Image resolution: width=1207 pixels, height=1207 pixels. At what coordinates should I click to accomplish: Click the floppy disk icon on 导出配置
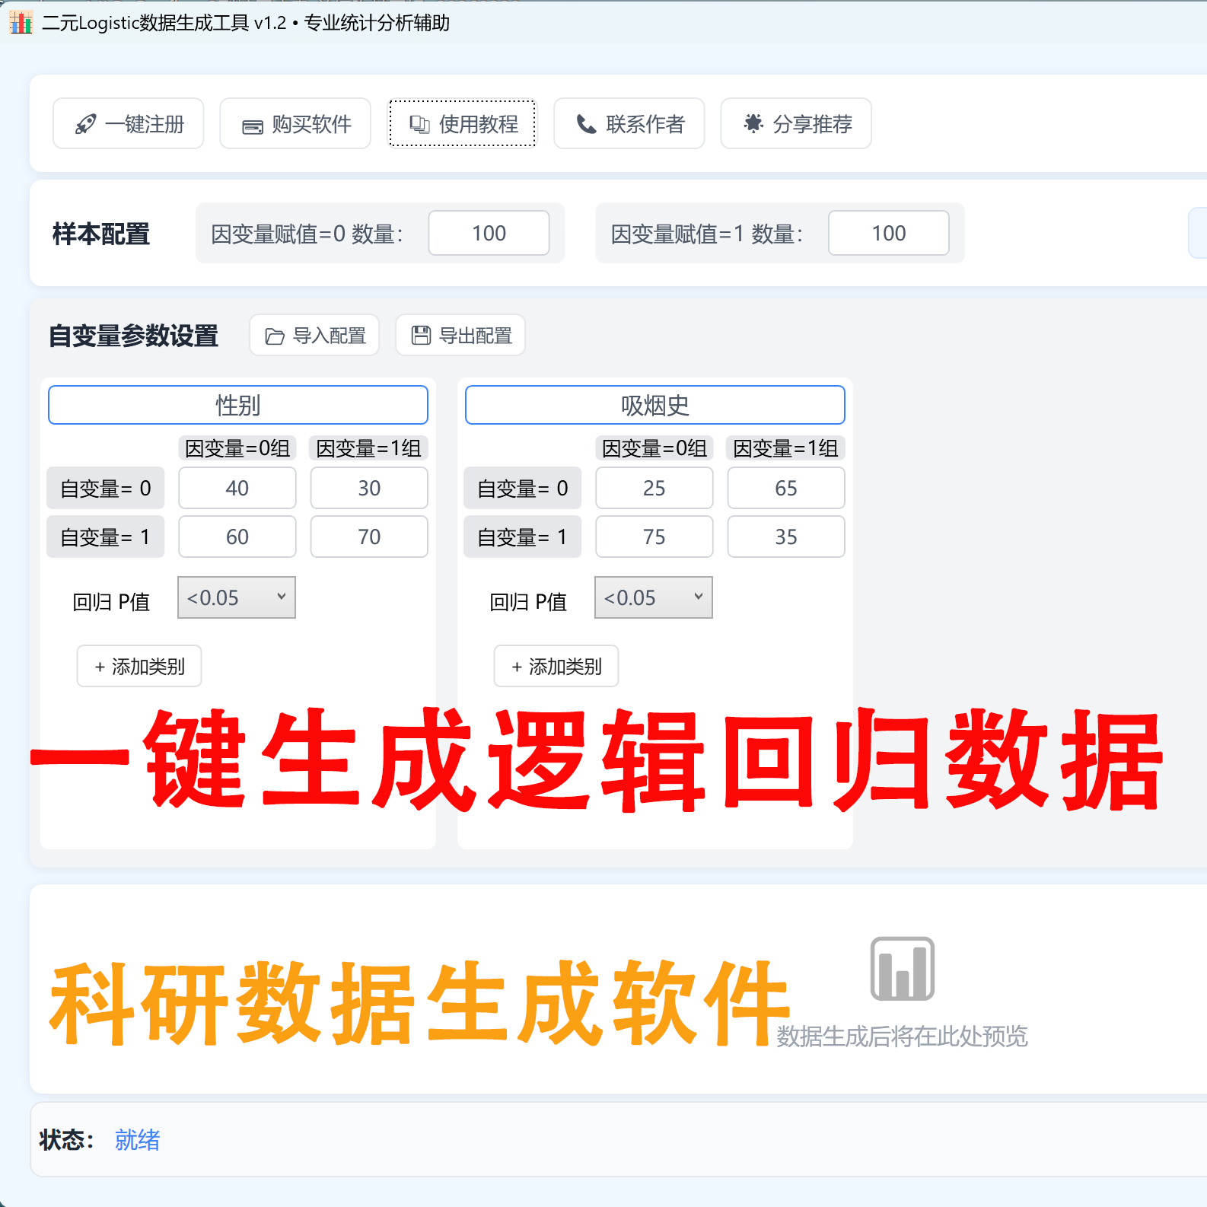(x=421, y=335)
